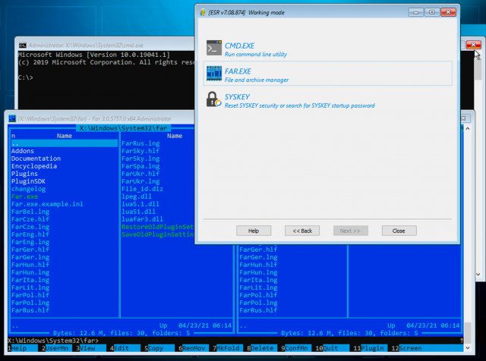Click the FAR.EXE file manager icon
486x361 pixels.
[213, 74]
